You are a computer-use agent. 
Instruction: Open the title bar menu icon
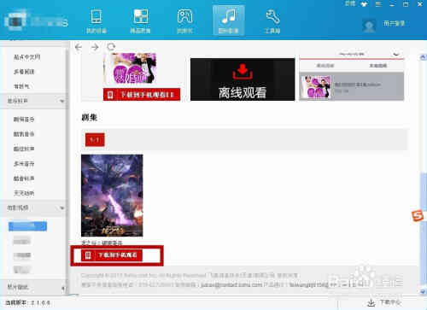click(x=378, y=4)
